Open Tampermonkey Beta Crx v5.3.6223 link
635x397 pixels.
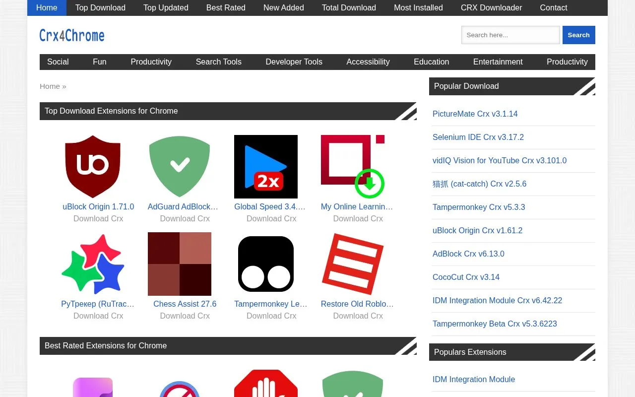tap(495, 324)
